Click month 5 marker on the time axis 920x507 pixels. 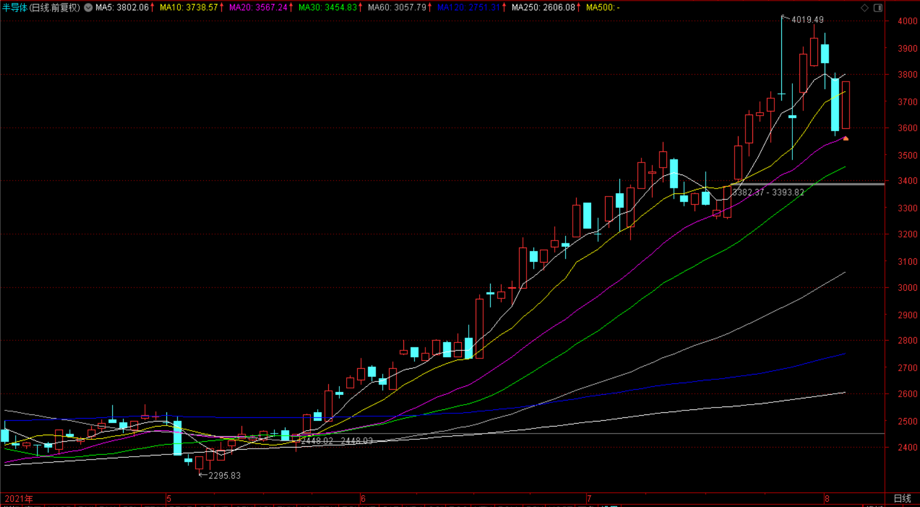[x=169, y=498]
